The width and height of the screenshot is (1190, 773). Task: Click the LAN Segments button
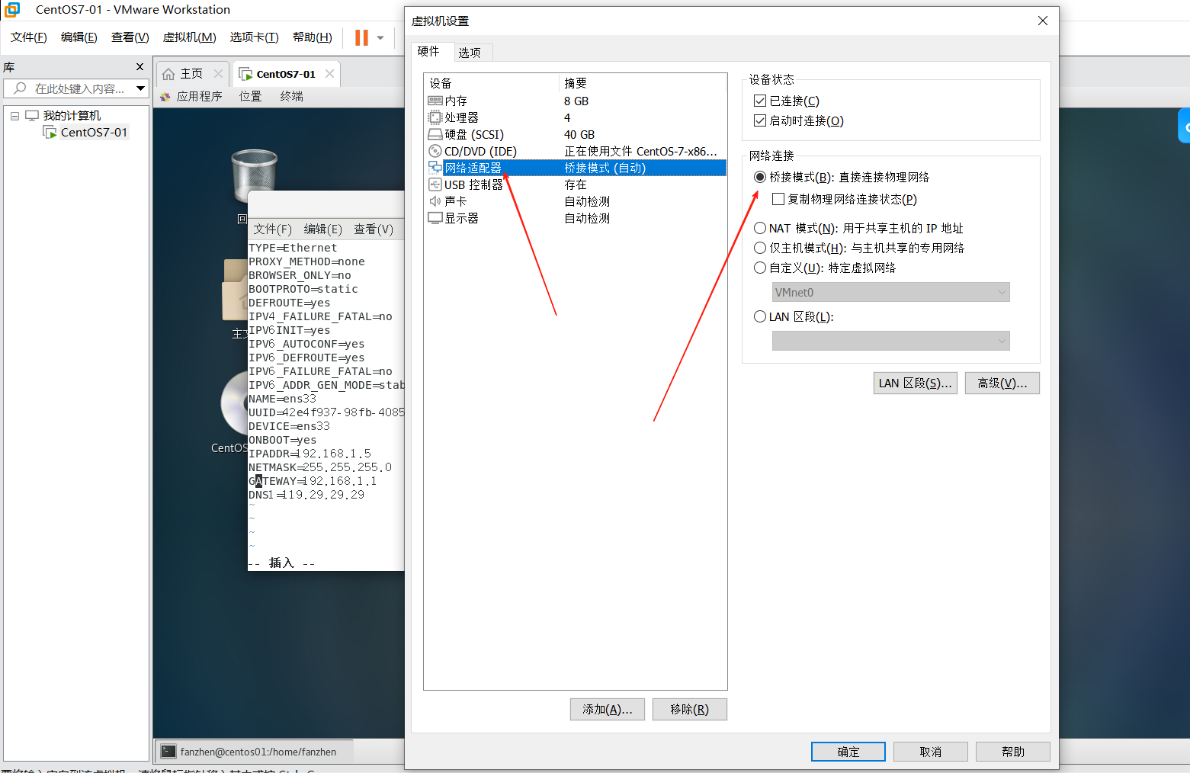915,383
